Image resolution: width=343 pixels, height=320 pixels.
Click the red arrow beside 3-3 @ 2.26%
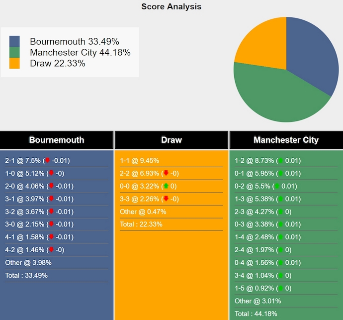tap(166, 199)
